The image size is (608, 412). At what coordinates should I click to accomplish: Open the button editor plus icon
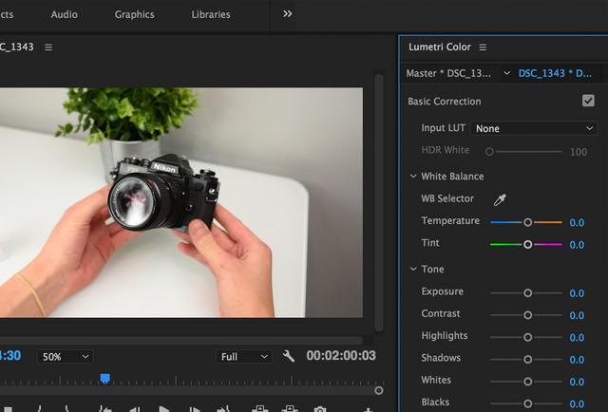pos(368,410)
